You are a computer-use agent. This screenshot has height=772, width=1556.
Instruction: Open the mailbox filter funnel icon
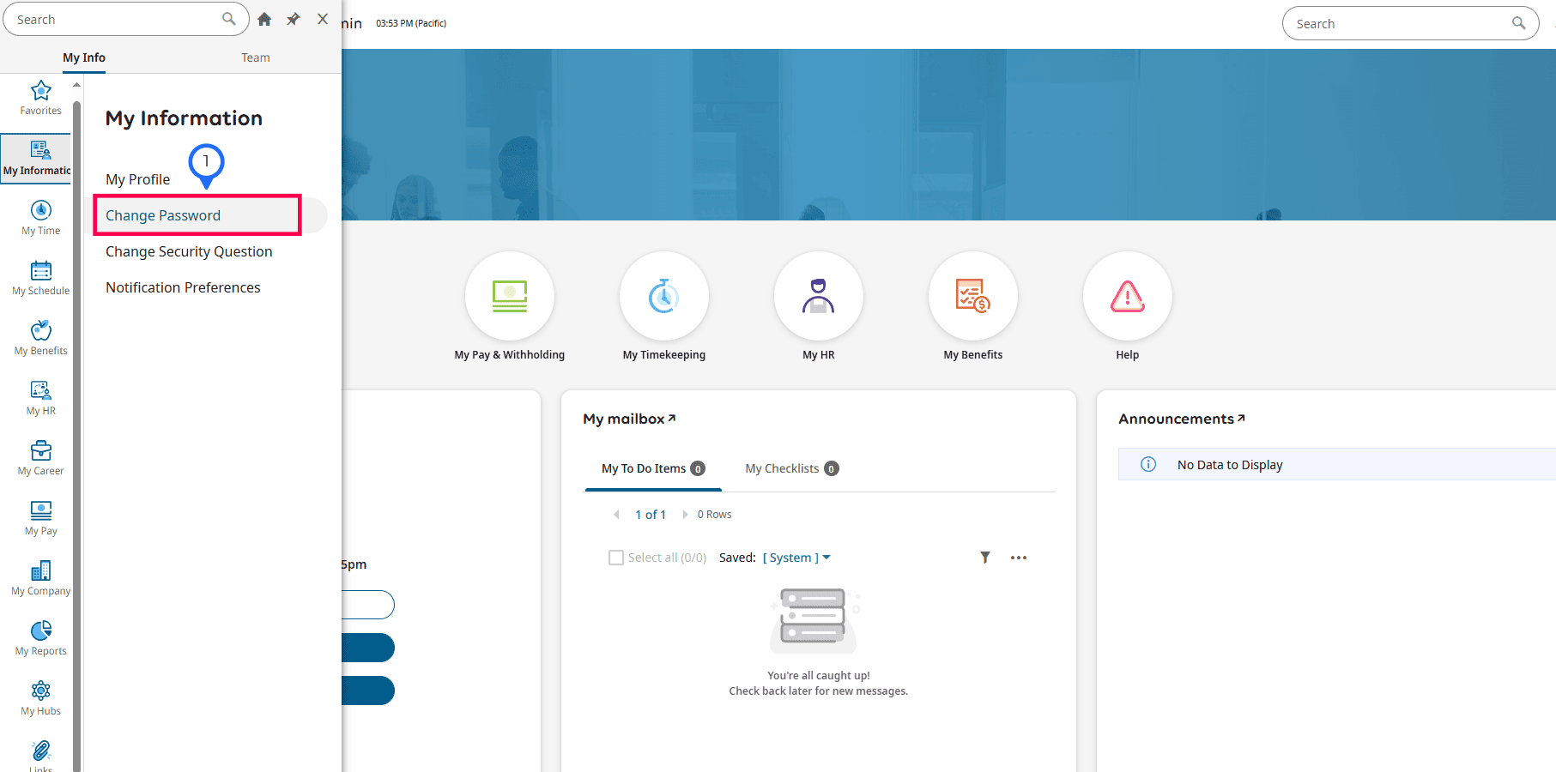click(985, 558)
